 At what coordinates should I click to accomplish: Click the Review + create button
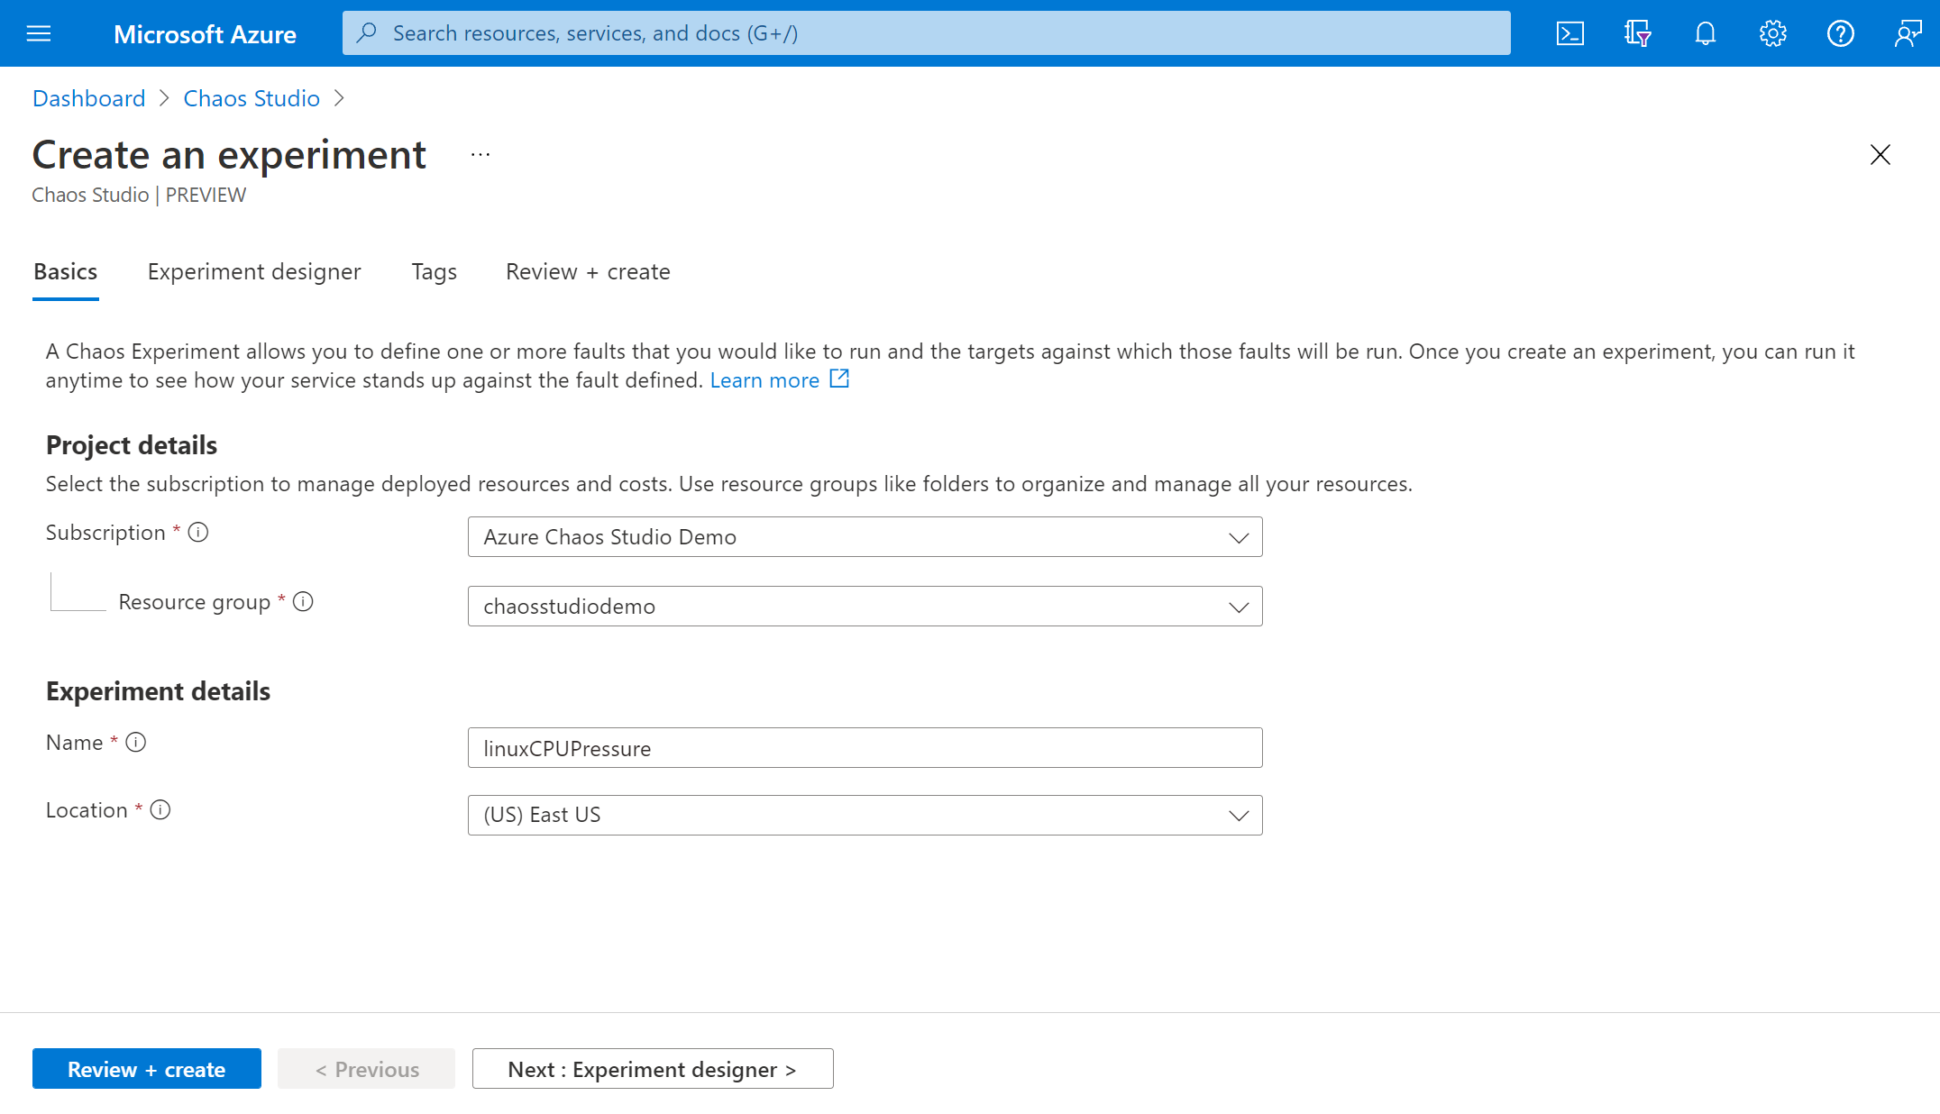tap(147, 1067)
